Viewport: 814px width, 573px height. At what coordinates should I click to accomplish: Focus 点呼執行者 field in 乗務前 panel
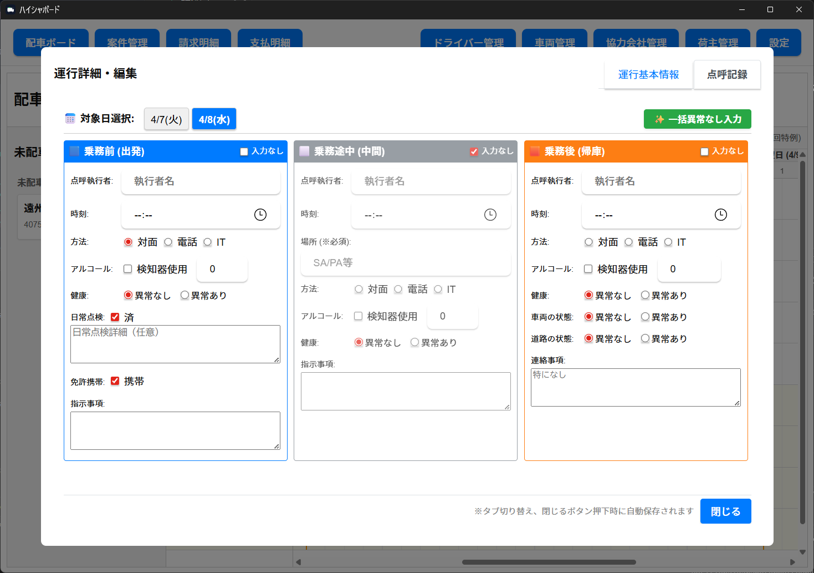[x=201, y=181]
